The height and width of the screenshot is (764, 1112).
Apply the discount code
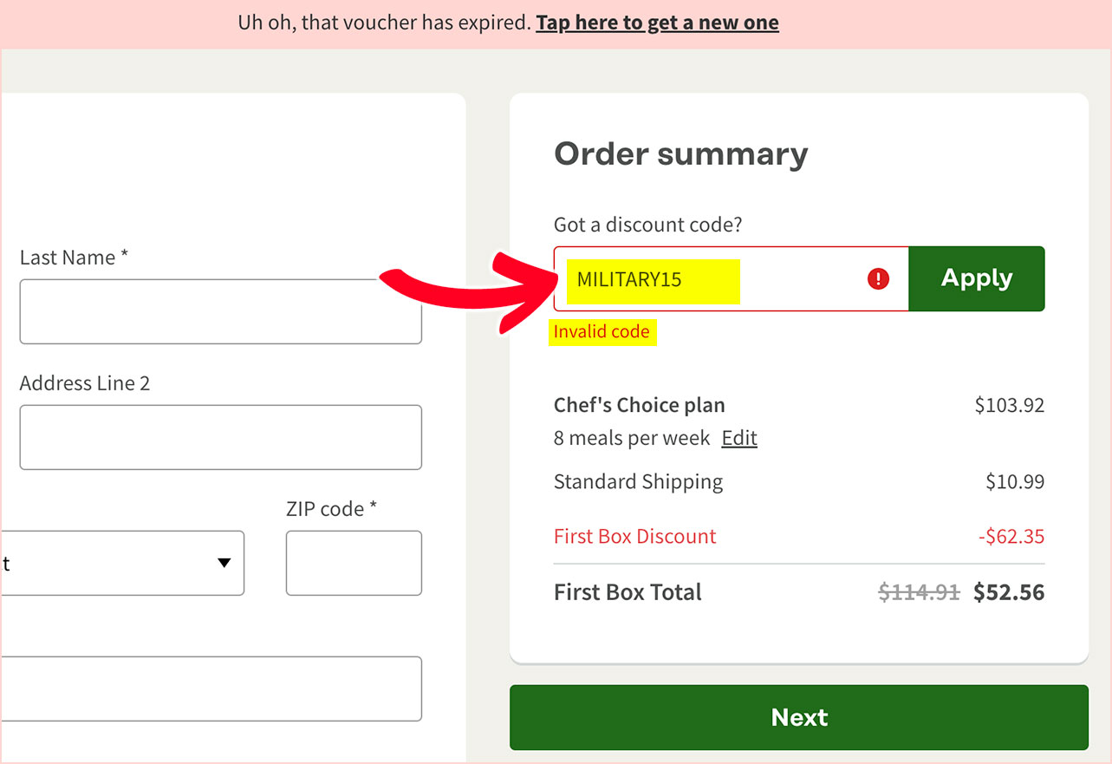[977, 278]
